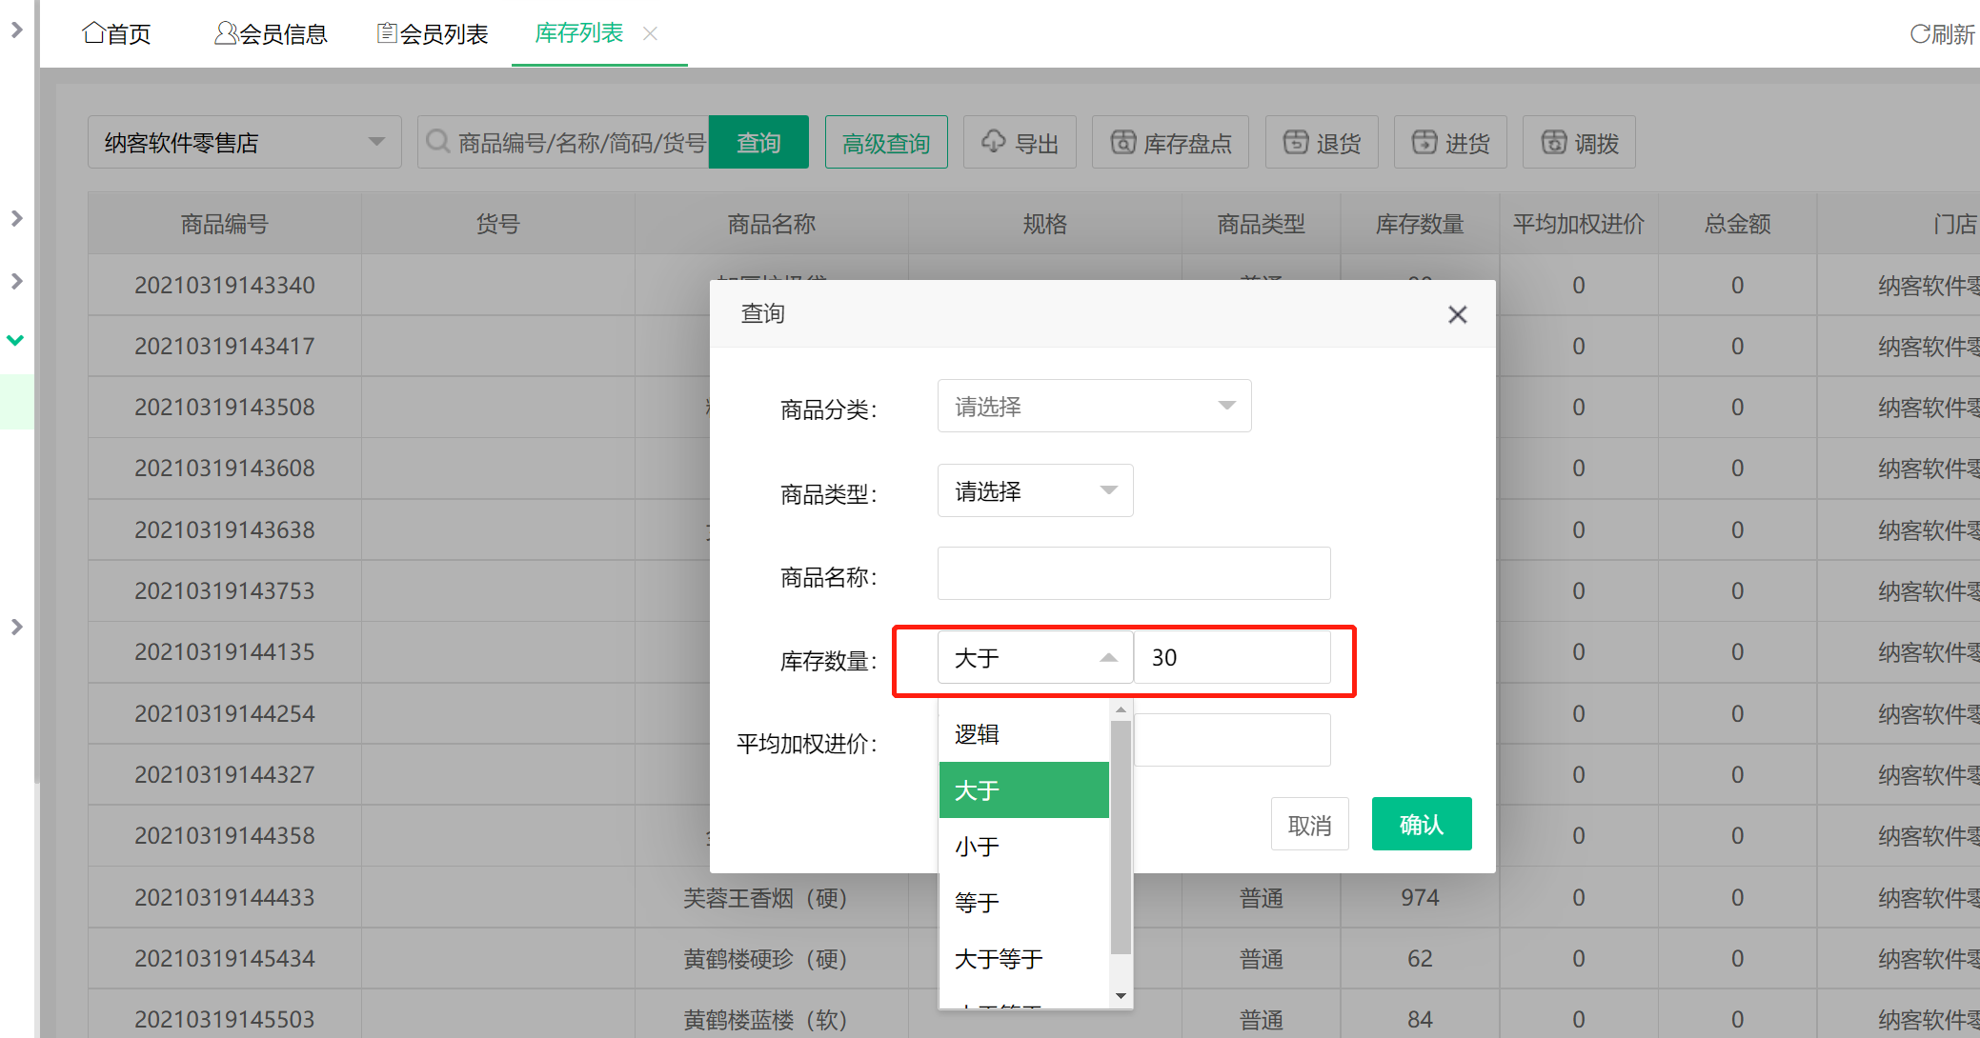Open 高级查询 advanced search

tap(885, 141)
